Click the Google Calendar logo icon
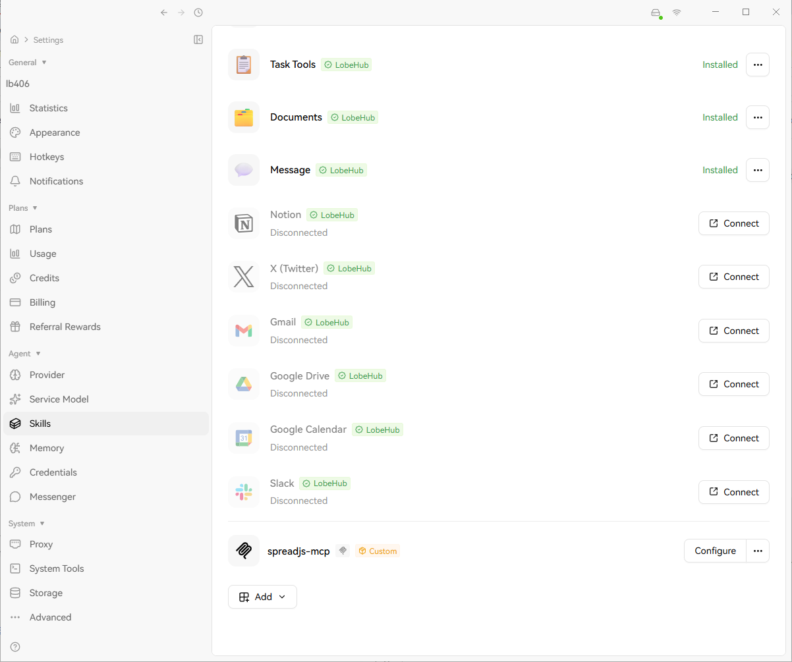 click(244, 438)
